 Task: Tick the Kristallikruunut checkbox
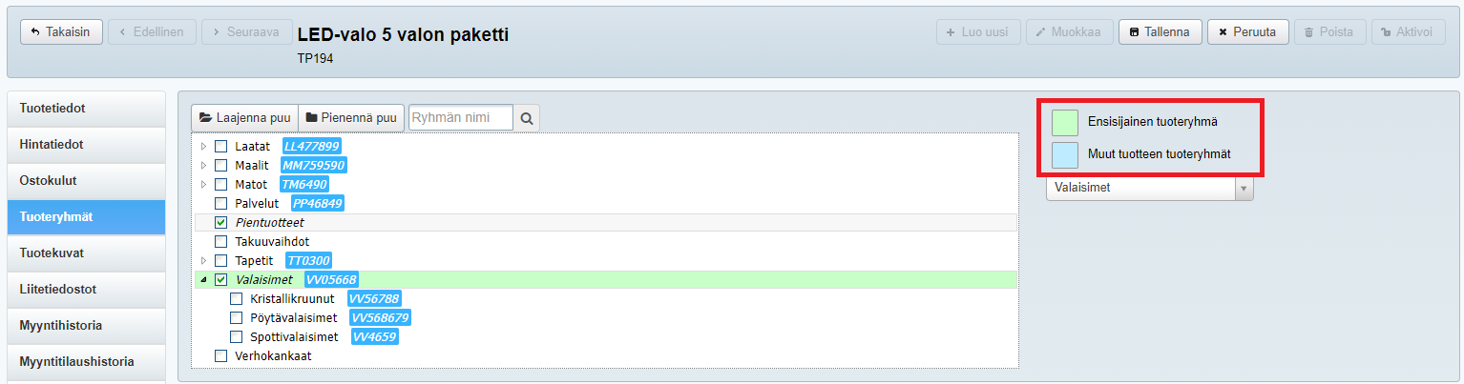(237, 299)
